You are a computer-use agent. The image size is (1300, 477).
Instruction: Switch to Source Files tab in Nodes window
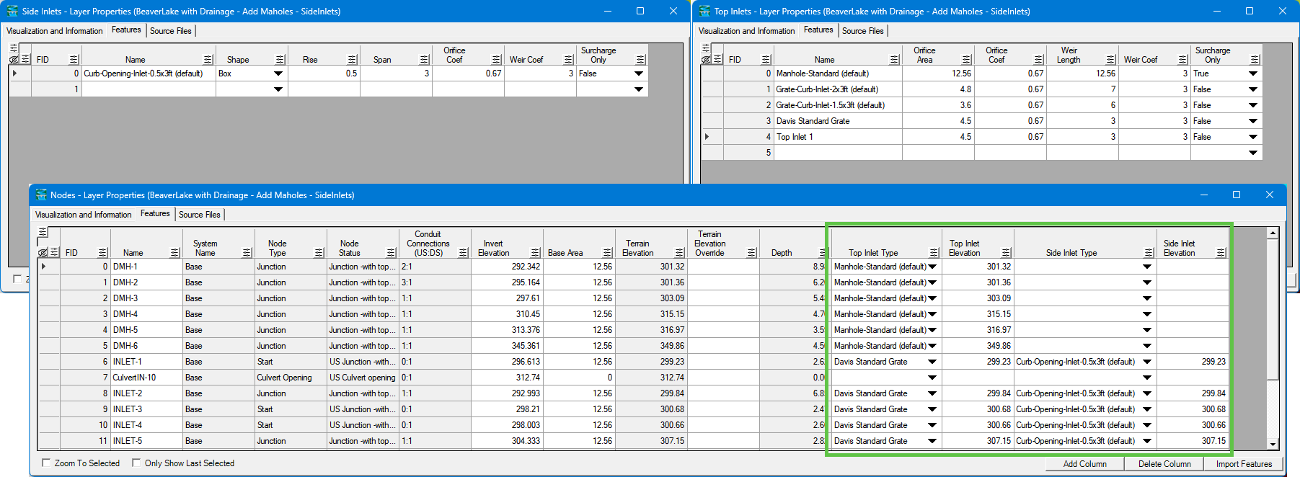coord(200,215)
